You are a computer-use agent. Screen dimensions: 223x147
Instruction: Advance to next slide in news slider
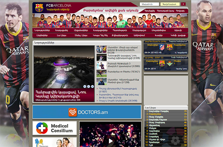pos(92,86)
